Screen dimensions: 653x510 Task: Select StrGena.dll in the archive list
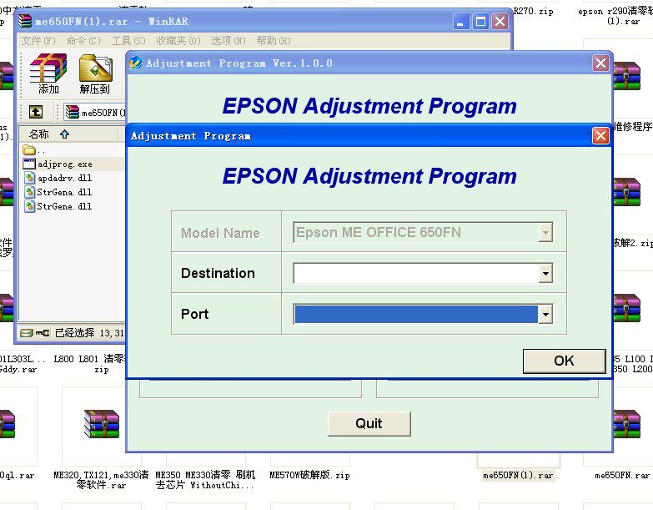click(x=64, y=193)
